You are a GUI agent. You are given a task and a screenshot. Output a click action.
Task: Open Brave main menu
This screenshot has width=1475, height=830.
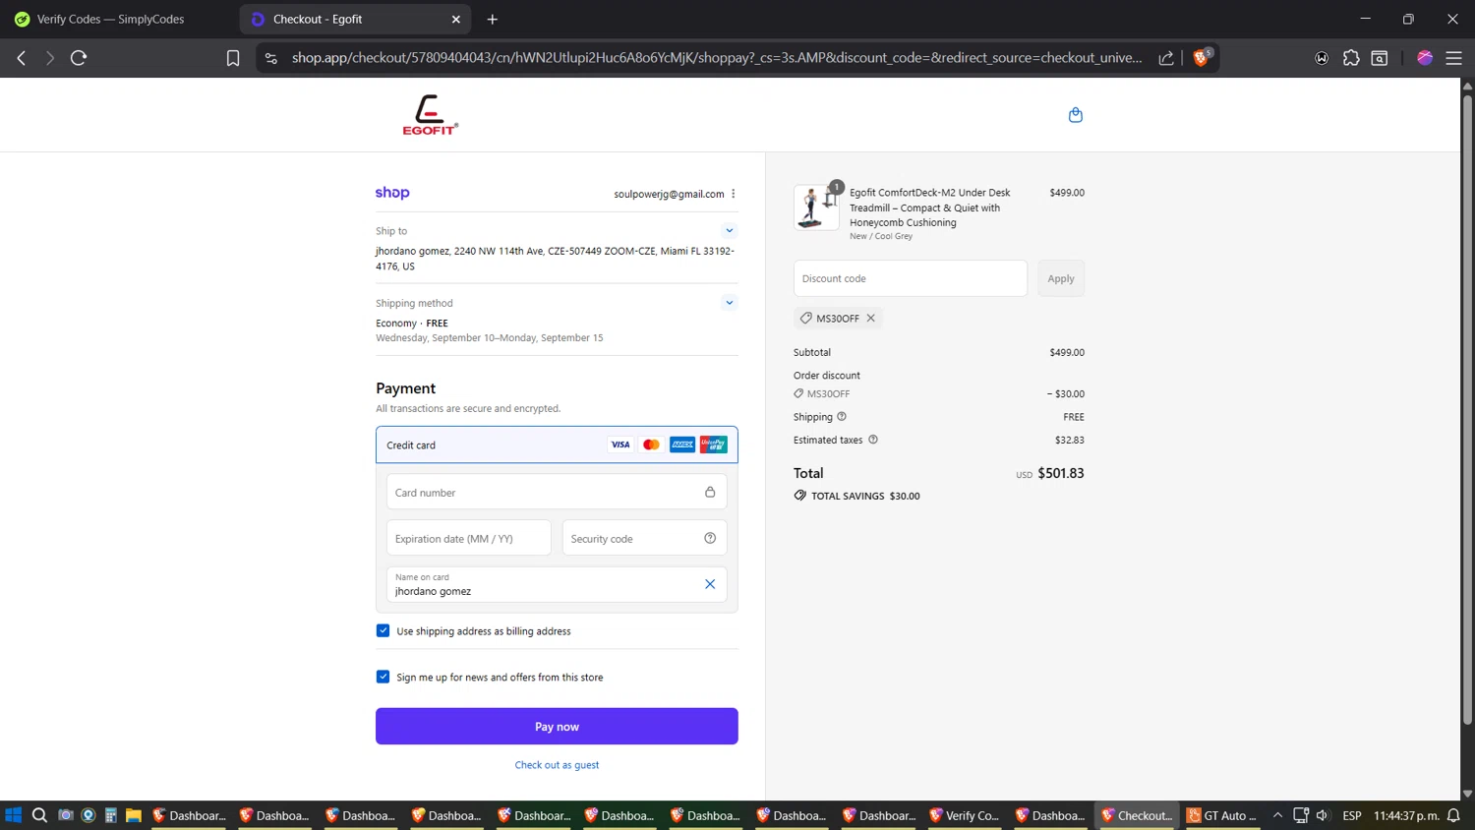click(x=1453, y=58)
